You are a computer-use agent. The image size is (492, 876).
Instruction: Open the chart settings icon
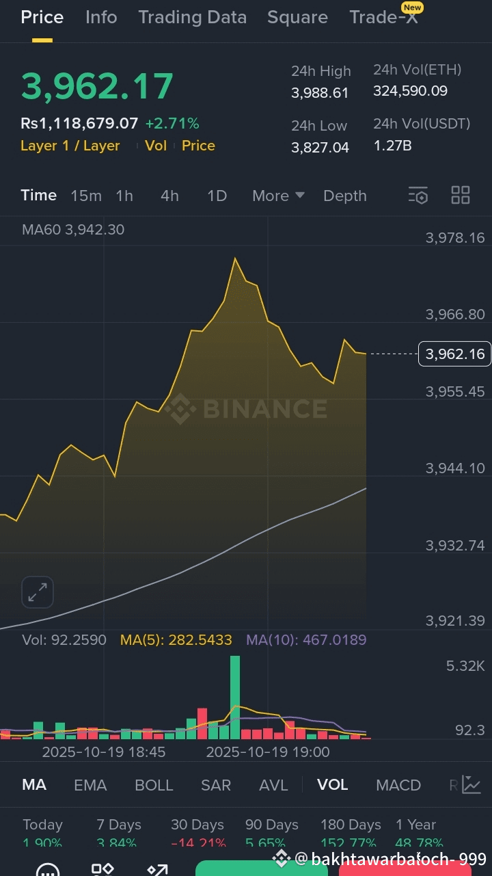click(x=418, y=196)
